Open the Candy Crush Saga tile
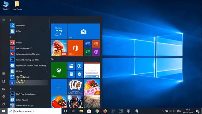The width and height of the screenshot is (202, 114). click(x=59, y=102)
